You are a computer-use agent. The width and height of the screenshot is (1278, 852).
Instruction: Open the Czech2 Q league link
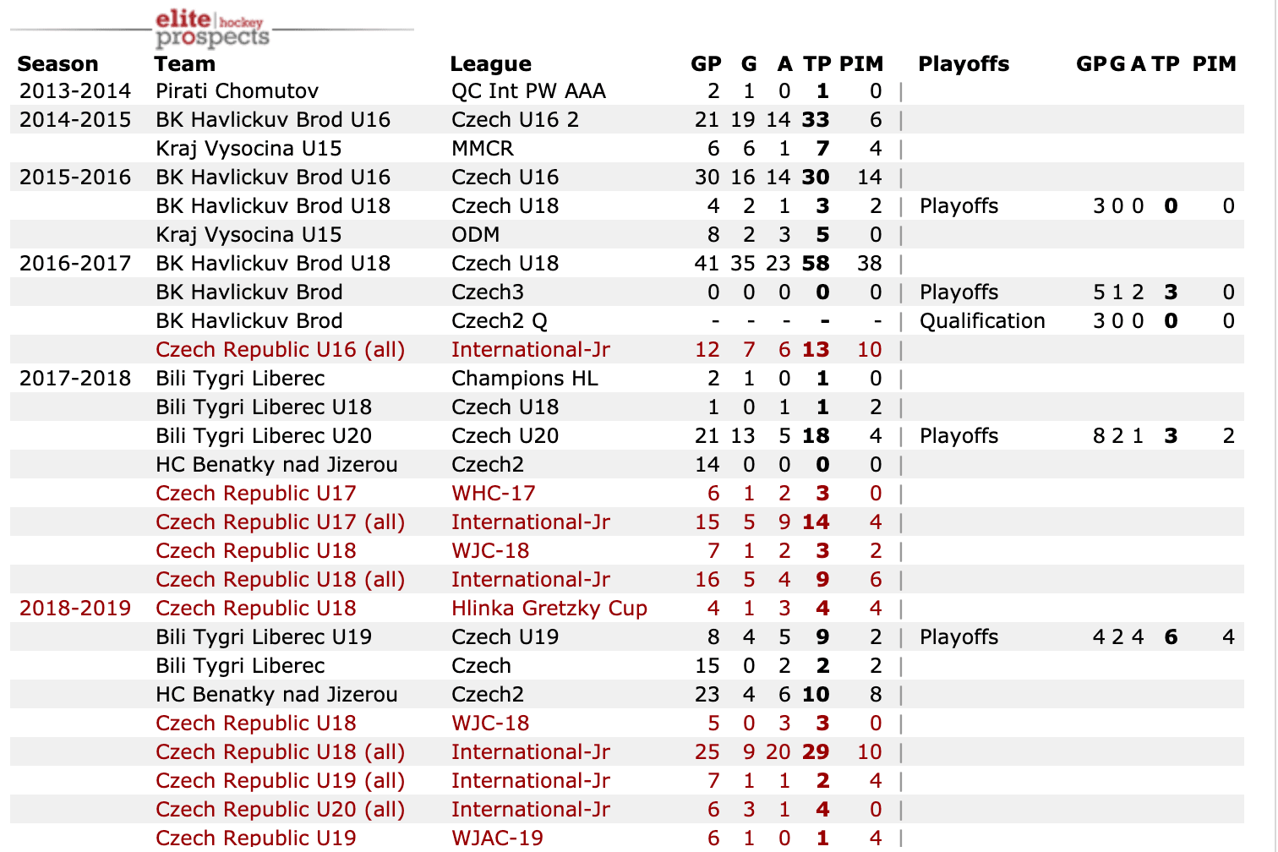pyautogui.click(x=499, y=321)
